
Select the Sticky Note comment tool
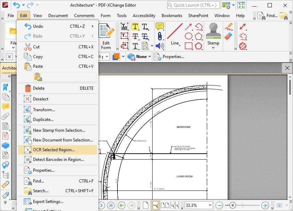tap(160, 26)
